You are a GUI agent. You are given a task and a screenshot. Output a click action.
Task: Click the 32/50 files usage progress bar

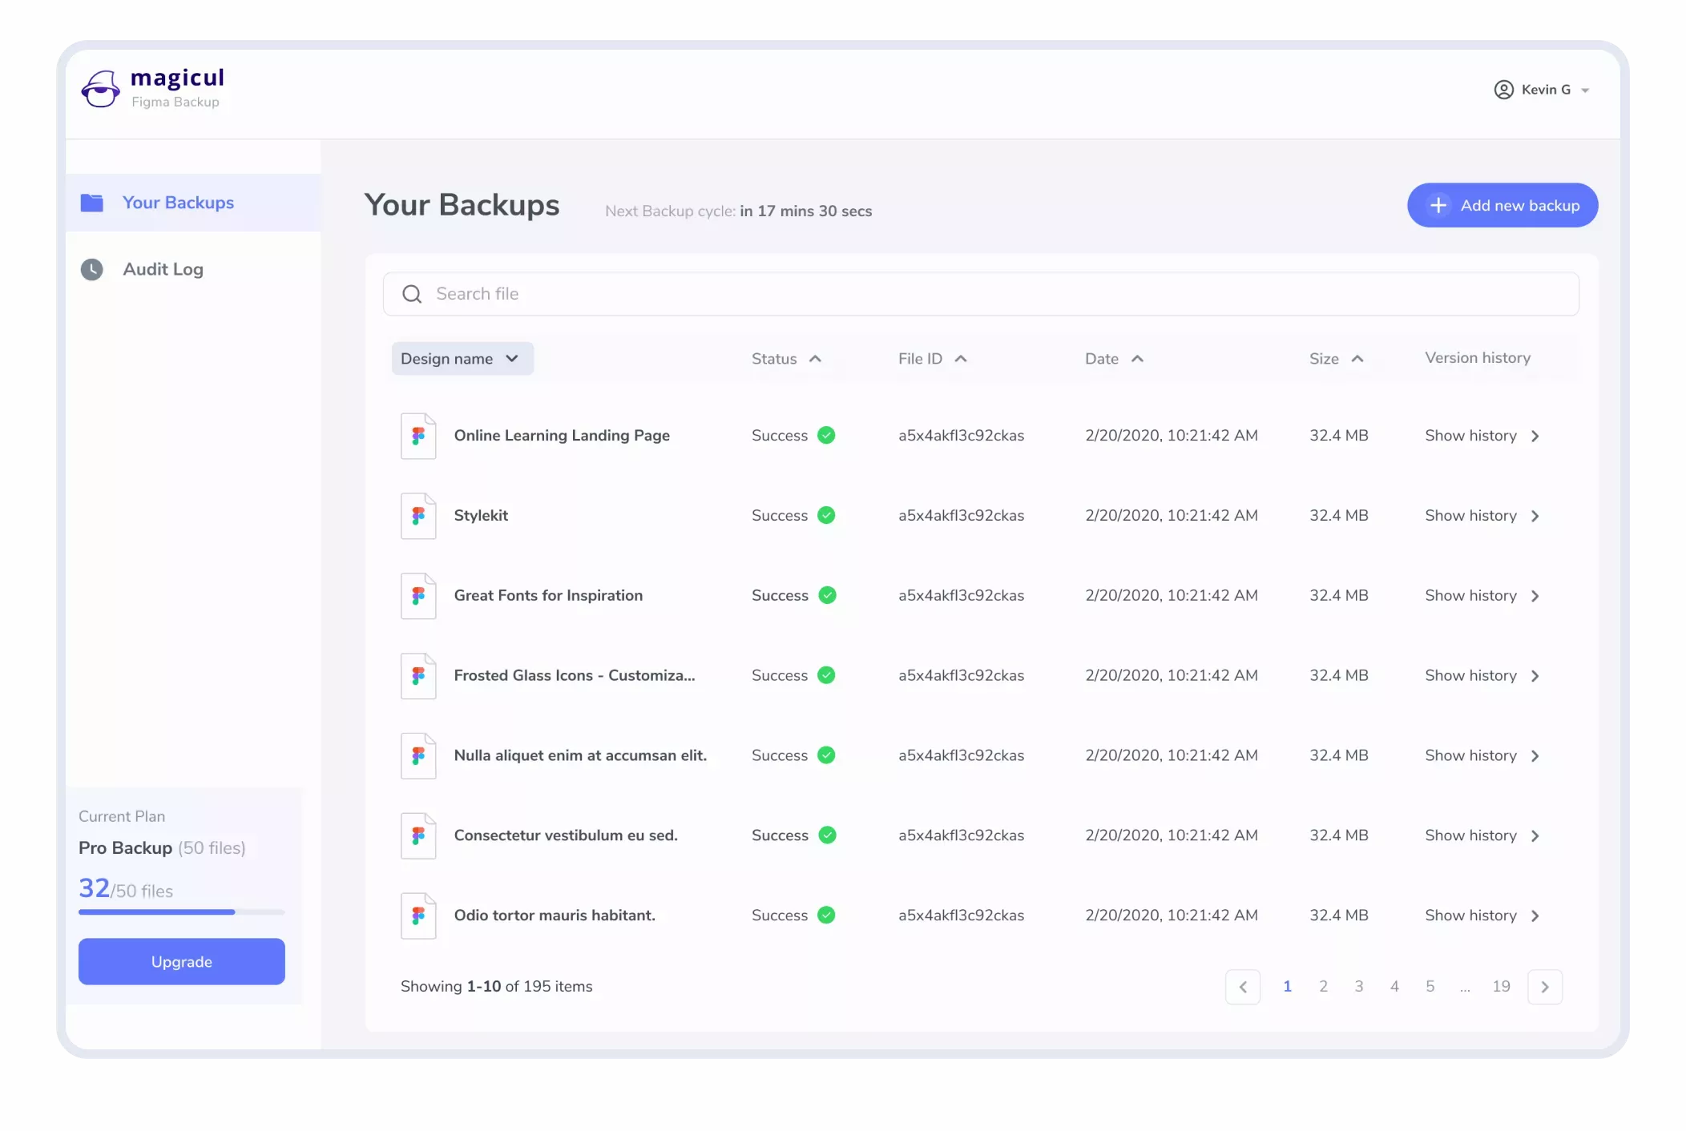[182, 912]
